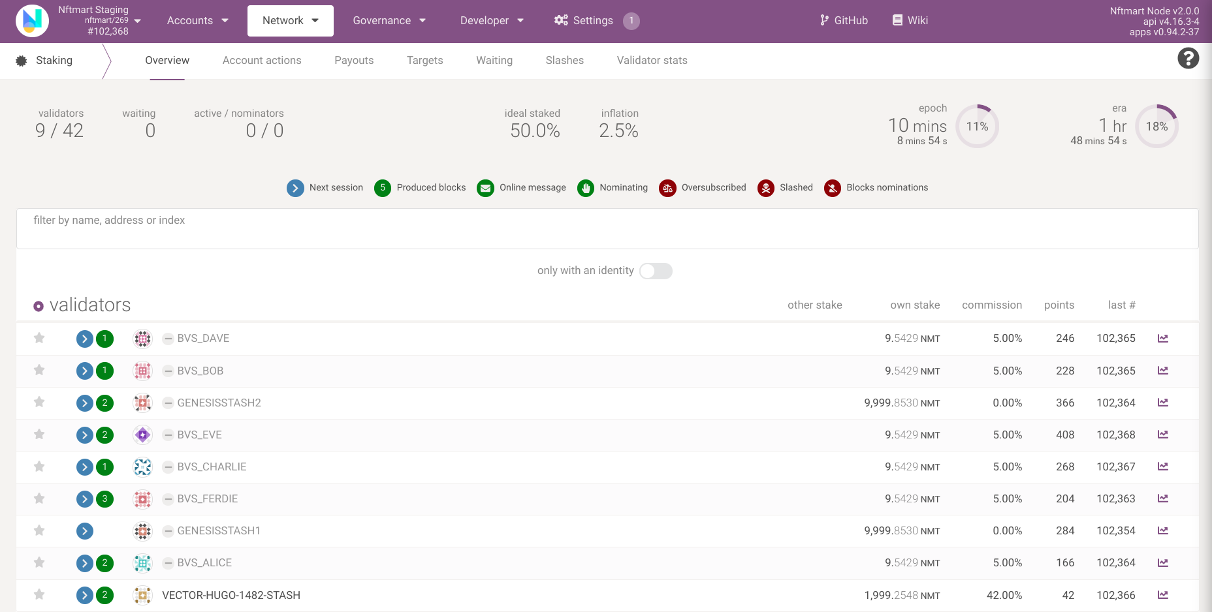Click the era 18% progress circle
Viewport: 1212px width, 612px height.
click(x=1157, y=127)
